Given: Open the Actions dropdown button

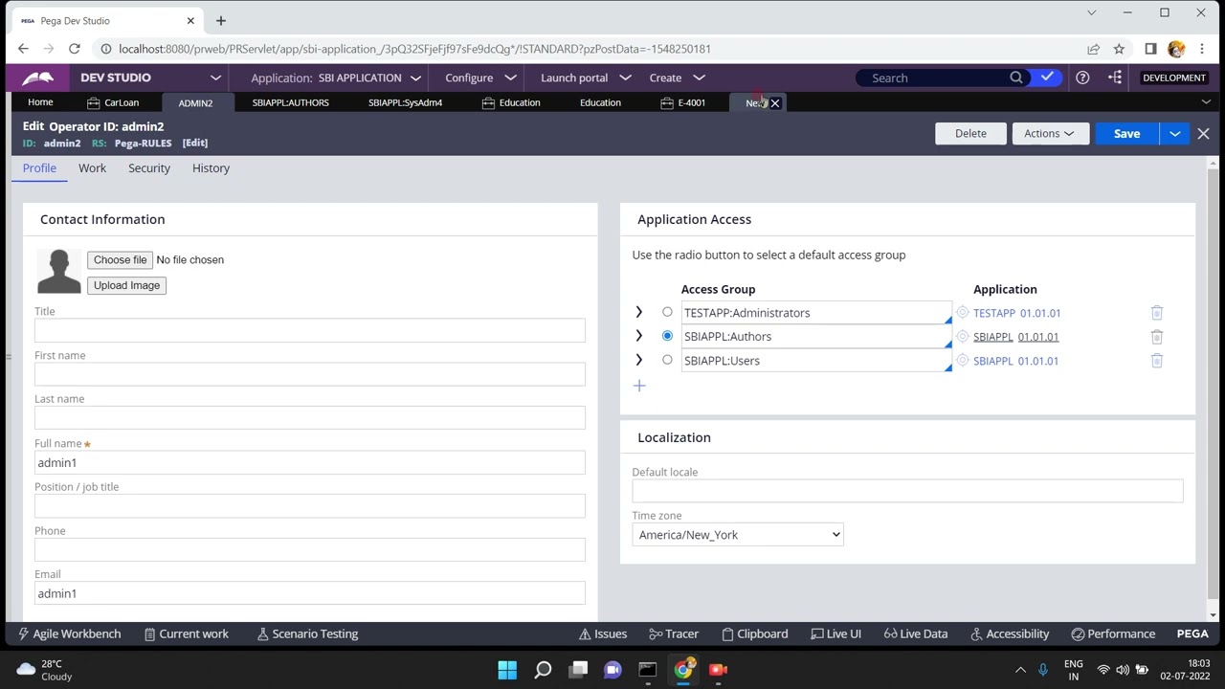Looking at the screenshot, I should 1049,133.
